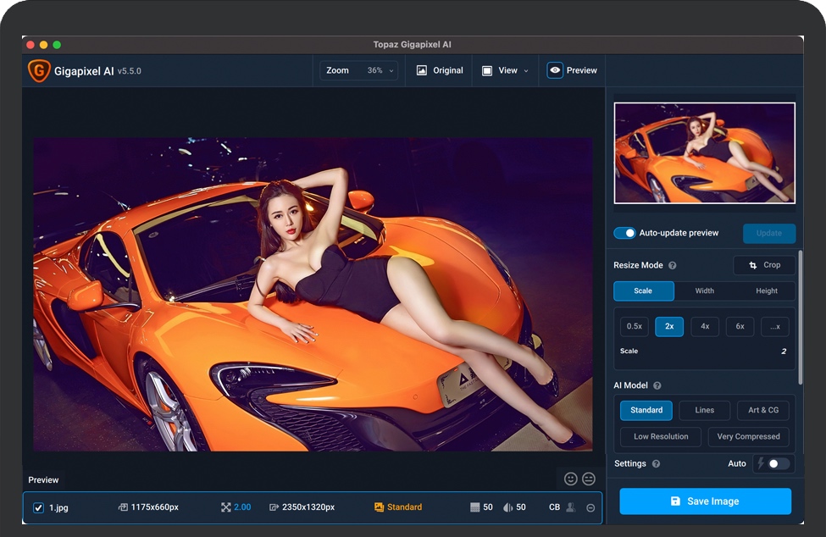Toggle Auto-update preview switch
Viewport: 826px width, 537px height.
coord(624,233)
